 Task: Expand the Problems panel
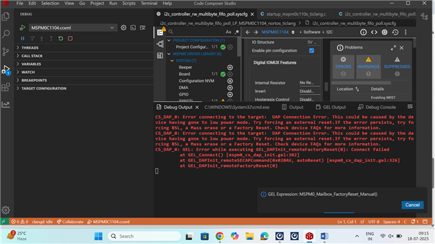click(393, 48)
